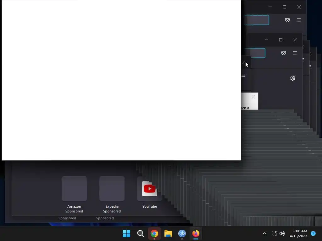Open the menu in the topmost Firefox window
The height and width of the screenshot is (241, 322).
coord(299,20)
